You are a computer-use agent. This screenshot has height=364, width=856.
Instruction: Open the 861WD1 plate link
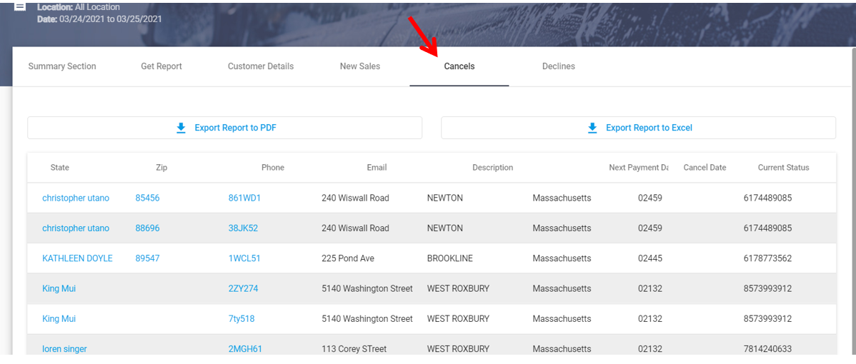(x=244, y=198)
